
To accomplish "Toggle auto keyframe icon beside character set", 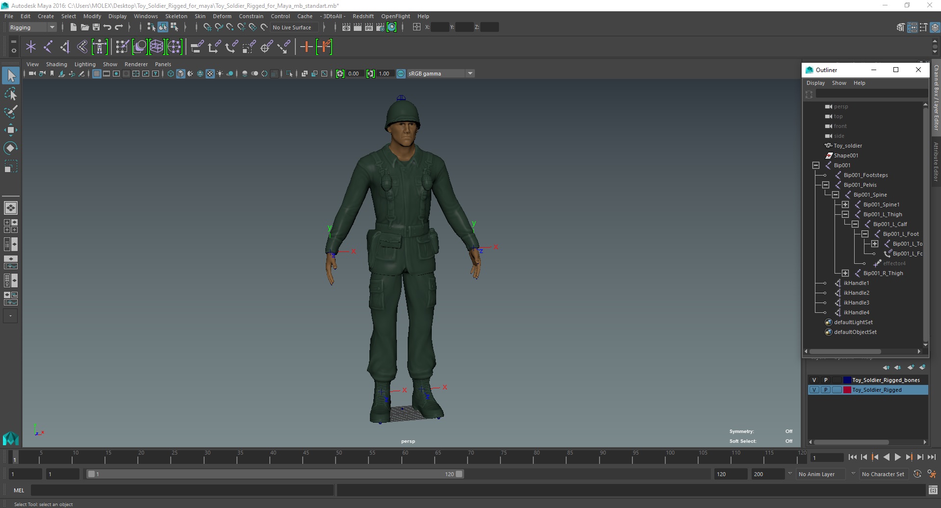I will click(x=917, y=474).
